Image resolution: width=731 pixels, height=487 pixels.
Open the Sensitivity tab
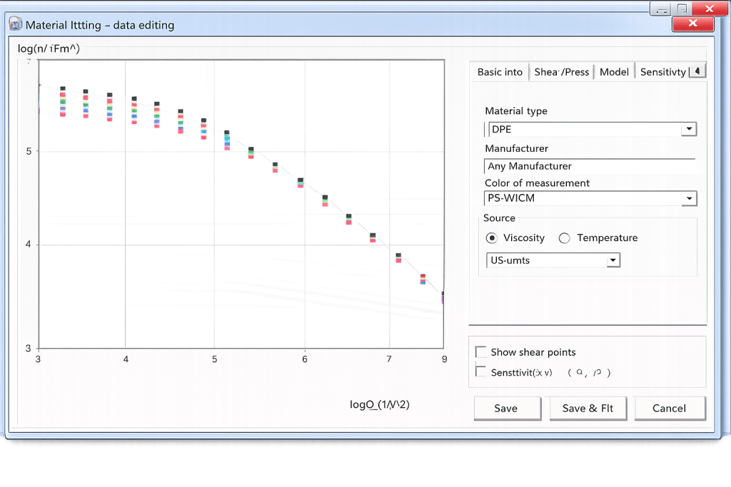pyautogui.click(x=662, y=72)
